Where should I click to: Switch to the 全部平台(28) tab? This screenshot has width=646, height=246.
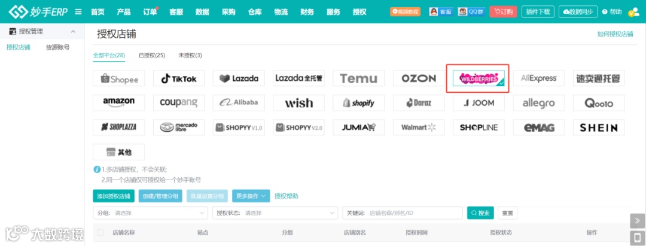point(109,55)
